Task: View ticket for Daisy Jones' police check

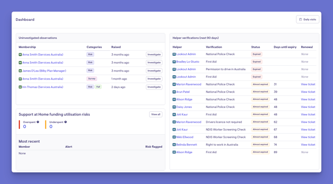Action: 308,107
